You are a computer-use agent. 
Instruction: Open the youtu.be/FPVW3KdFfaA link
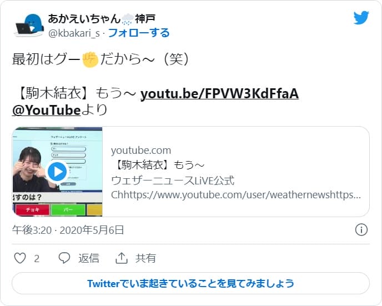[219, 93]
